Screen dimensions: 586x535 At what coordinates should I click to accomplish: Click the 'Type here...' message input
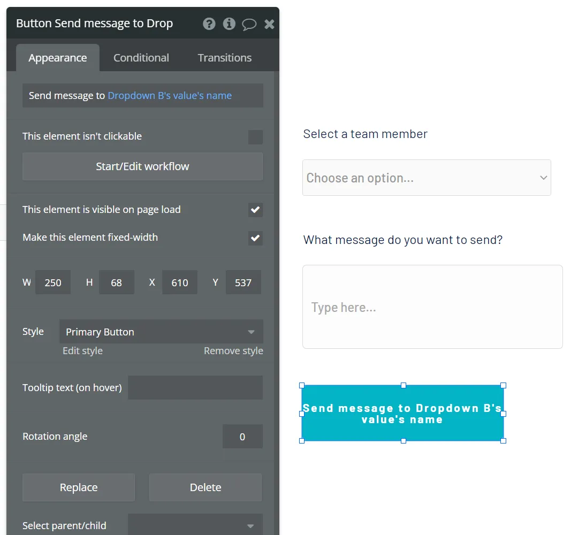432,307
